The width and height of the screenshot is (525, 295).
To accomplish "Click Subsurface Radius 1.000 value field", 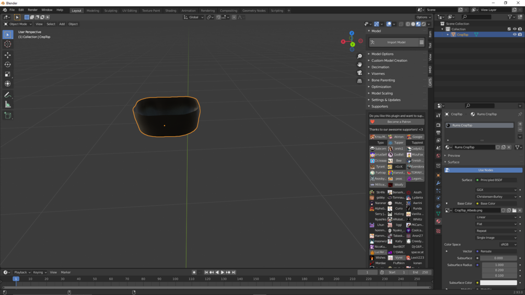I will 498,265.
